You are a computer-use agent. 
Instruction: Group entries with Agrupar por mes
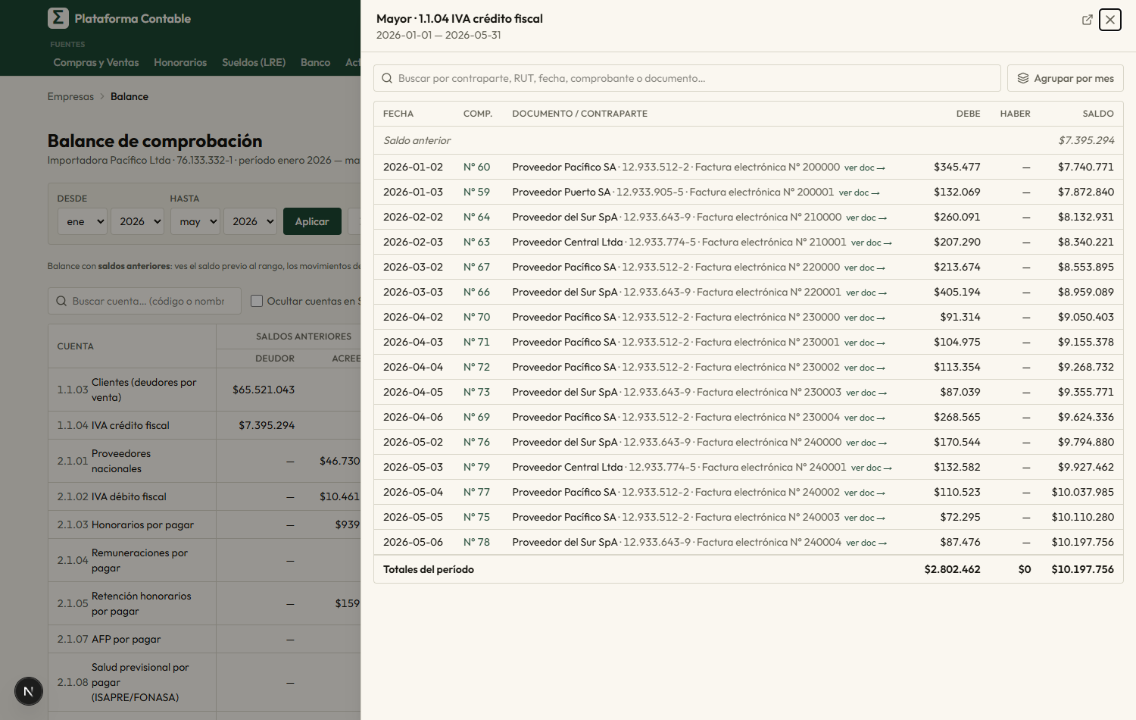tap(1065, 78)
